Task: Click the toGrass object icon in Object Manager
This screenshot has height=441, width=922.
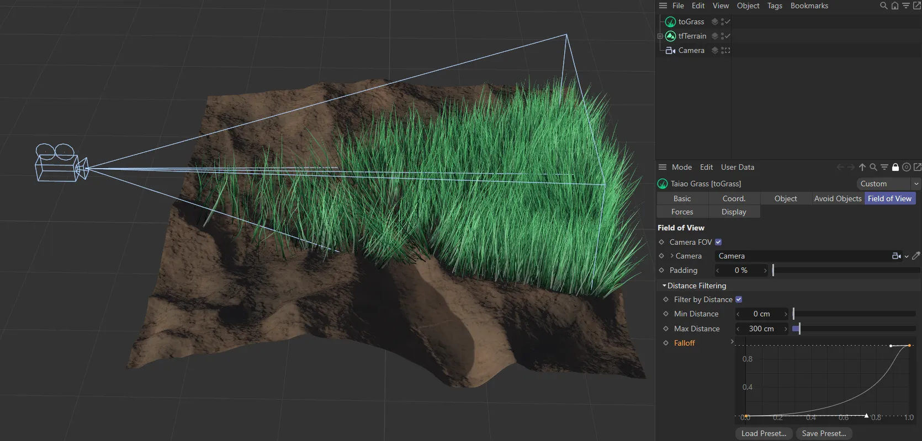Action: 670,22
